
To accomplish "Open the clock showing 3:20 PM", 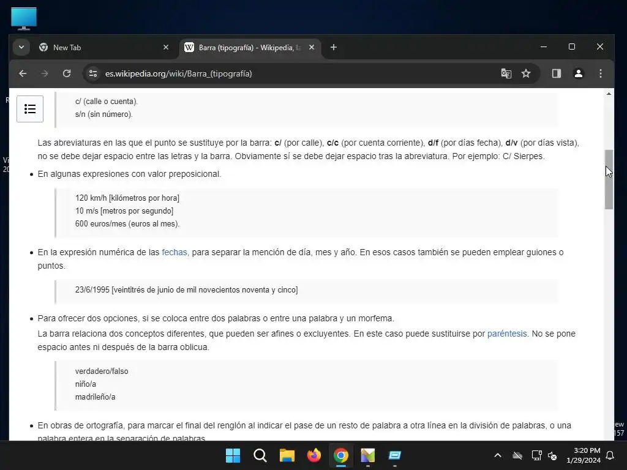I will [584, 455].
